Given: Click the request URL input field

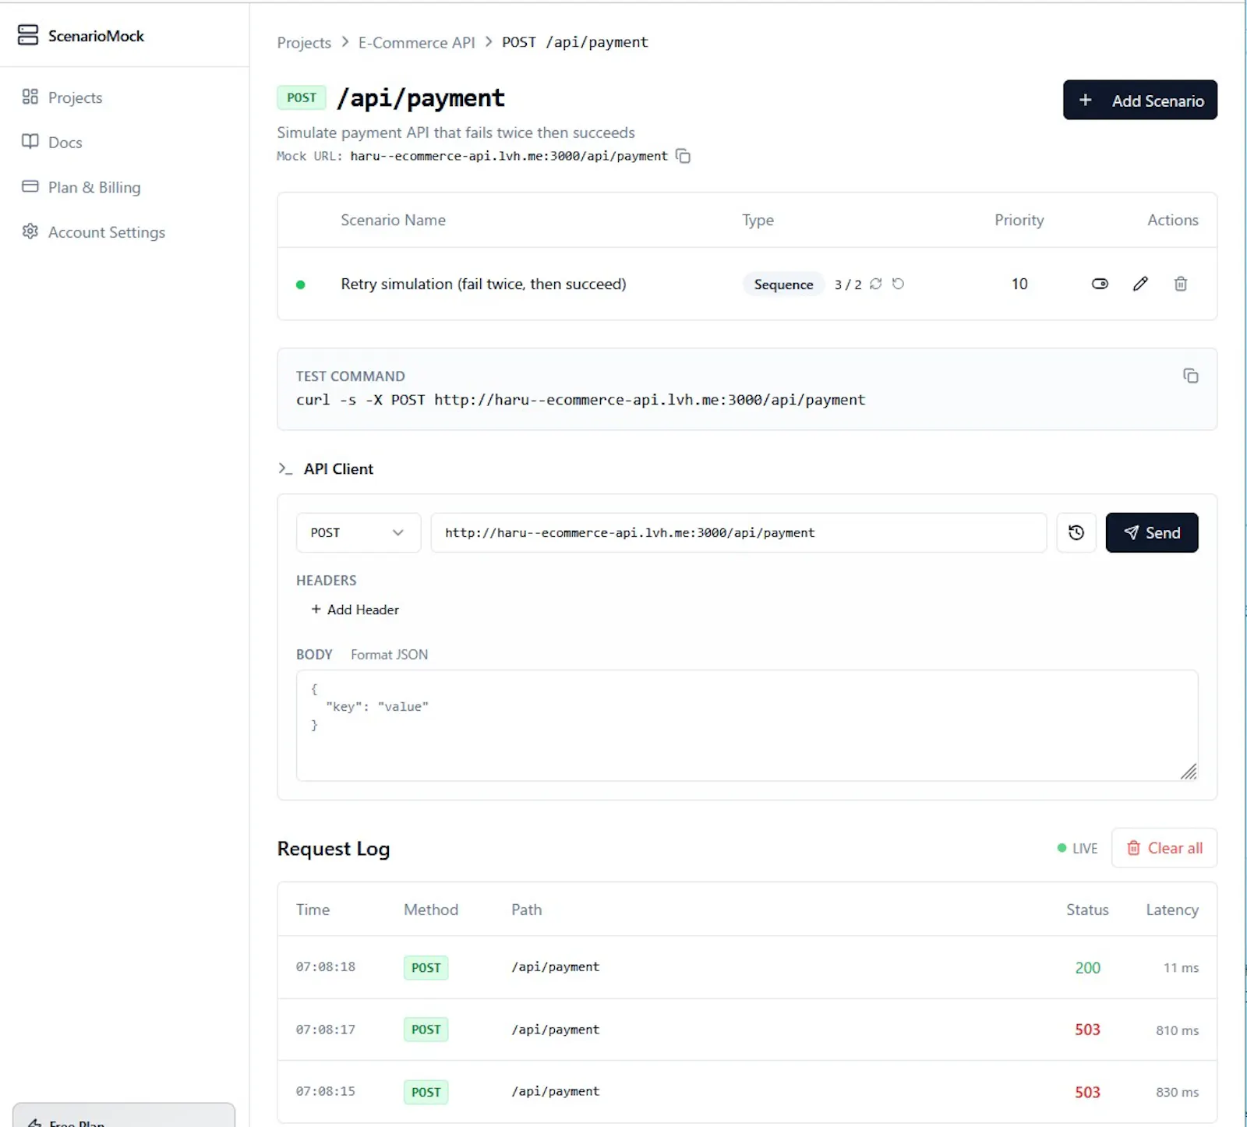Looking at the screenshot, I should tap(738, 532).
